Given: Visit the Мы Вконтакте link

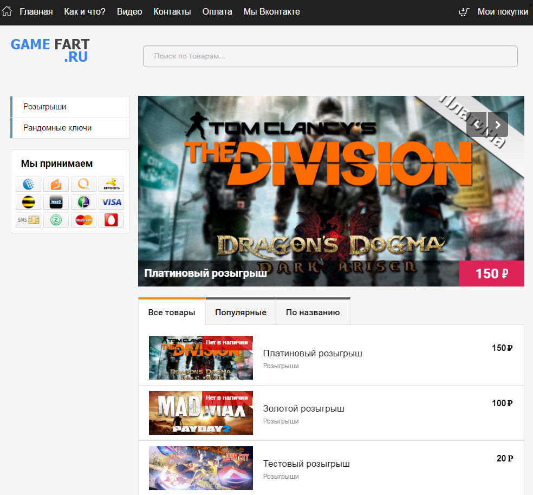Looking at the screenshot, I should (x=271, y=11).
